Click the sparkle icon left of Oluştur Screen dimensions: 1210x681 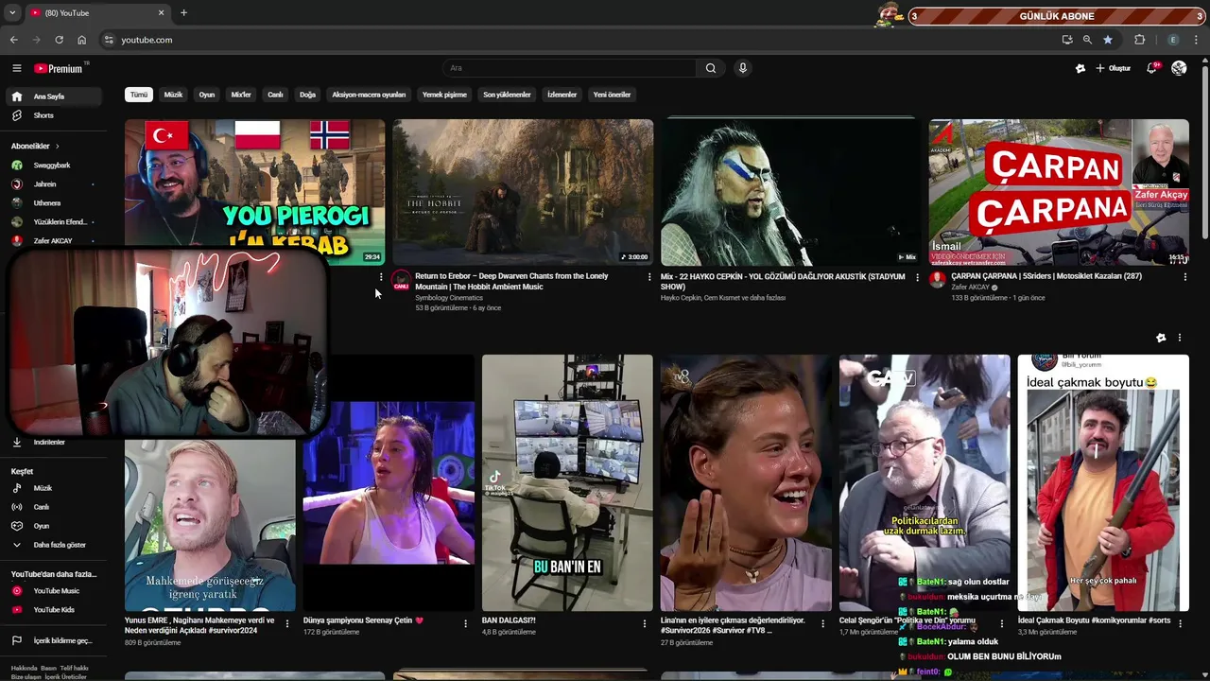[x=1080, y=68]
